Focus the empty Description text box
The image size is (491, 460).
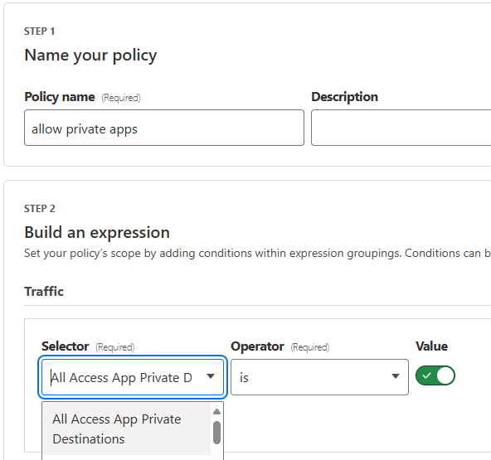pos(401,128)
